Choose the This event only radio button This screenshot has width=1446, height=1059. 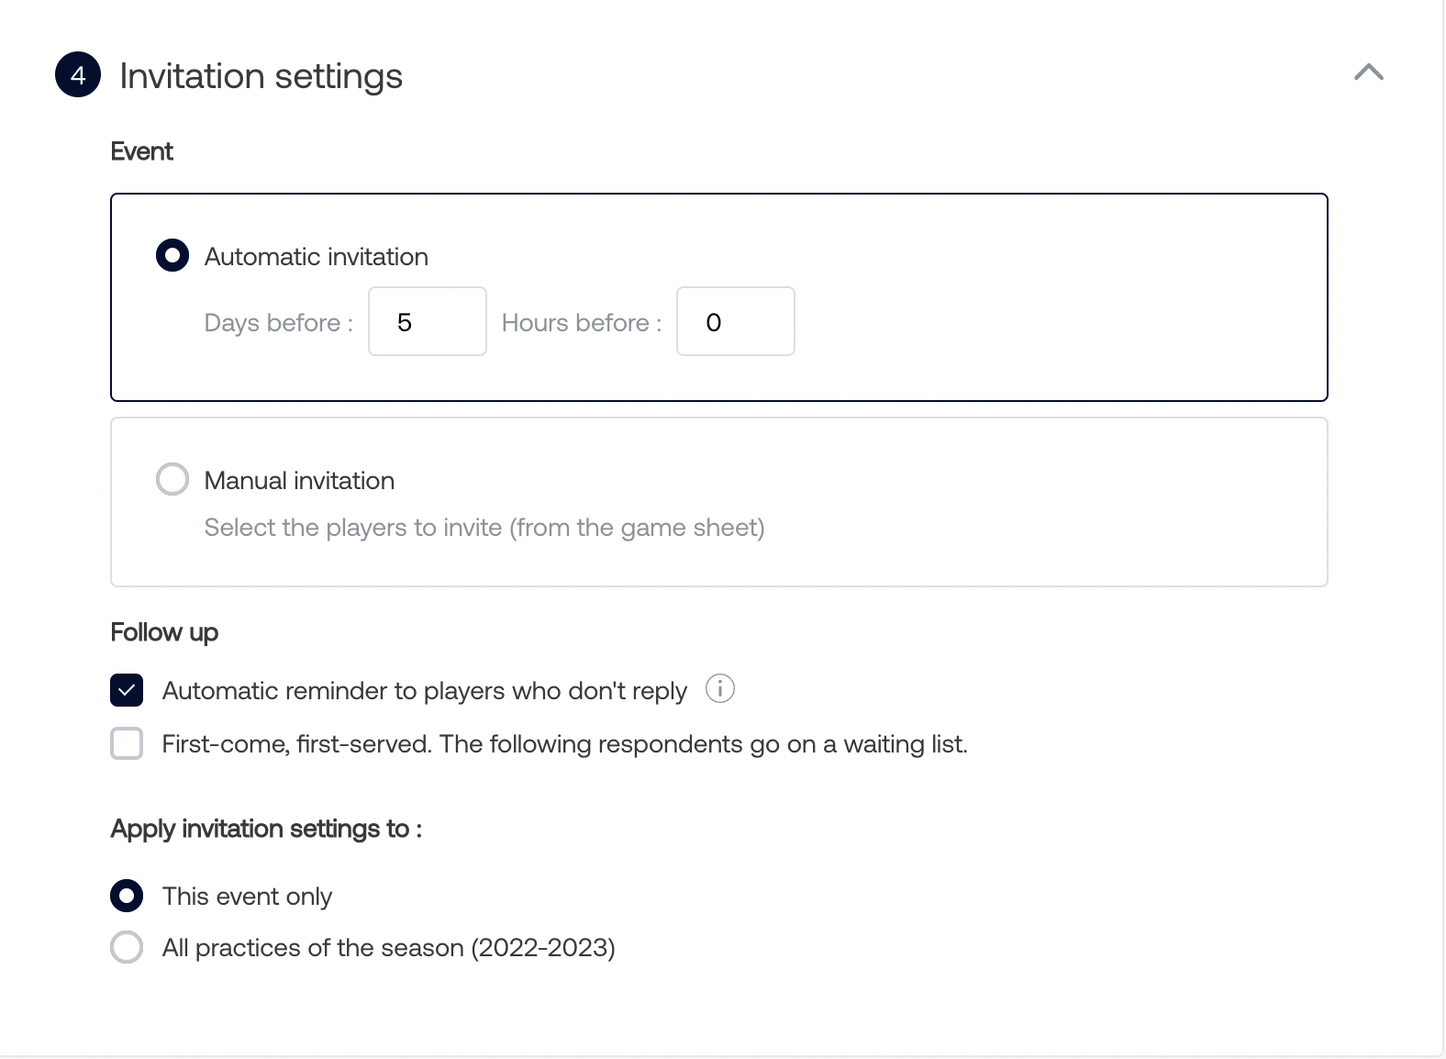(127, 896)
